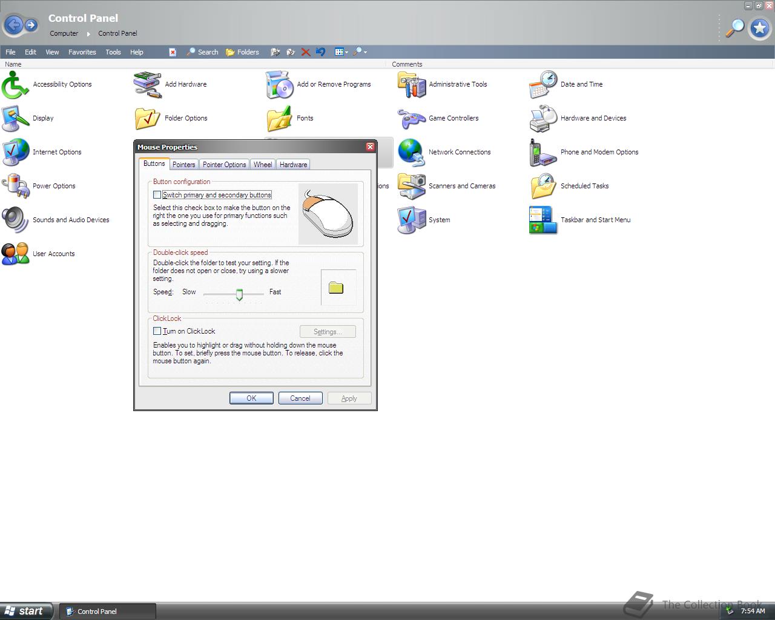This screenshot has height=620, width=775.
Task: Open Power Options applet
Action: pyautogui.click(x=39, y=186)
